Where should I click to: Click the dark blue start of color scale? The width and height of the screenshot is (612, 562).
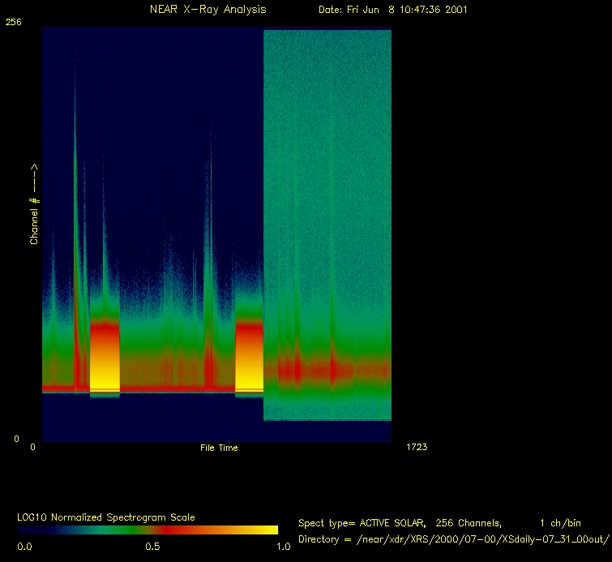[x=28, y=530]
